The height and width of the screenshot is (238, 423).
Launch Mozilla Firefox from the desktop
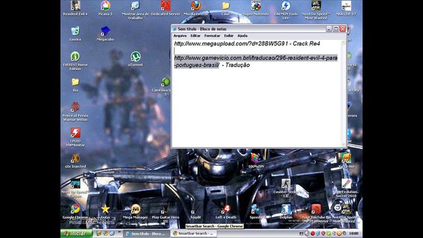click(196, 8)
